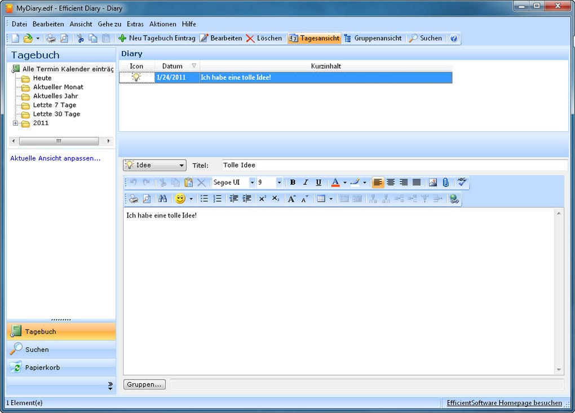This screenshot has width=575, height=413.
Task: Open the Gehe zu menu
Action: (x=109, y=24)
